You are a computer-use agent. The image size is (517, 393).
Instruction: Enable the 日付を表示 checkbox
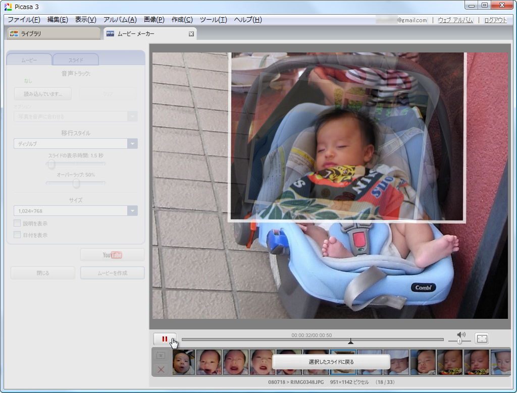(17, 235)
